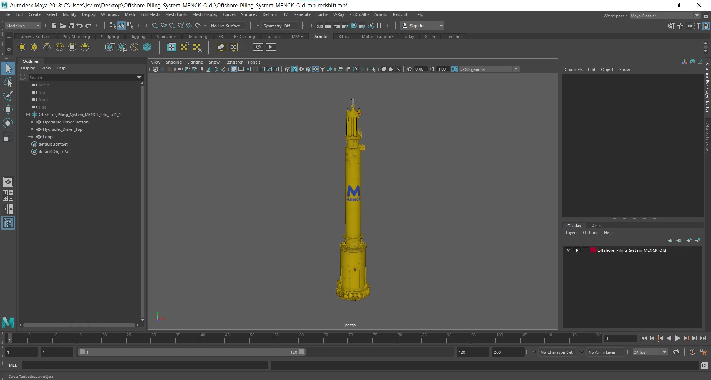Click the layer color swatch of Offshore_Piling_System_MENCK_Old
This screenshot has width=711, height=380.
coord(593,250)
